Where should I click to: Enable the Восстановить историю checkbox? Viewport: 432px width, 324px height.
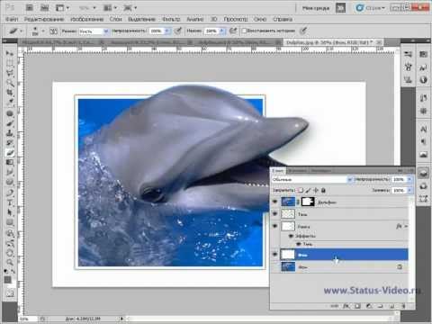(244, 31)
